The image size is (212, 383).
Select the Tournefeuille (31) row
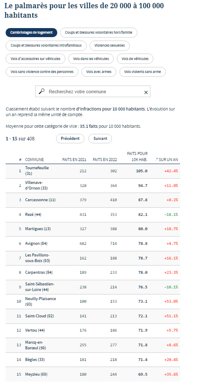(x=93, y=171)
